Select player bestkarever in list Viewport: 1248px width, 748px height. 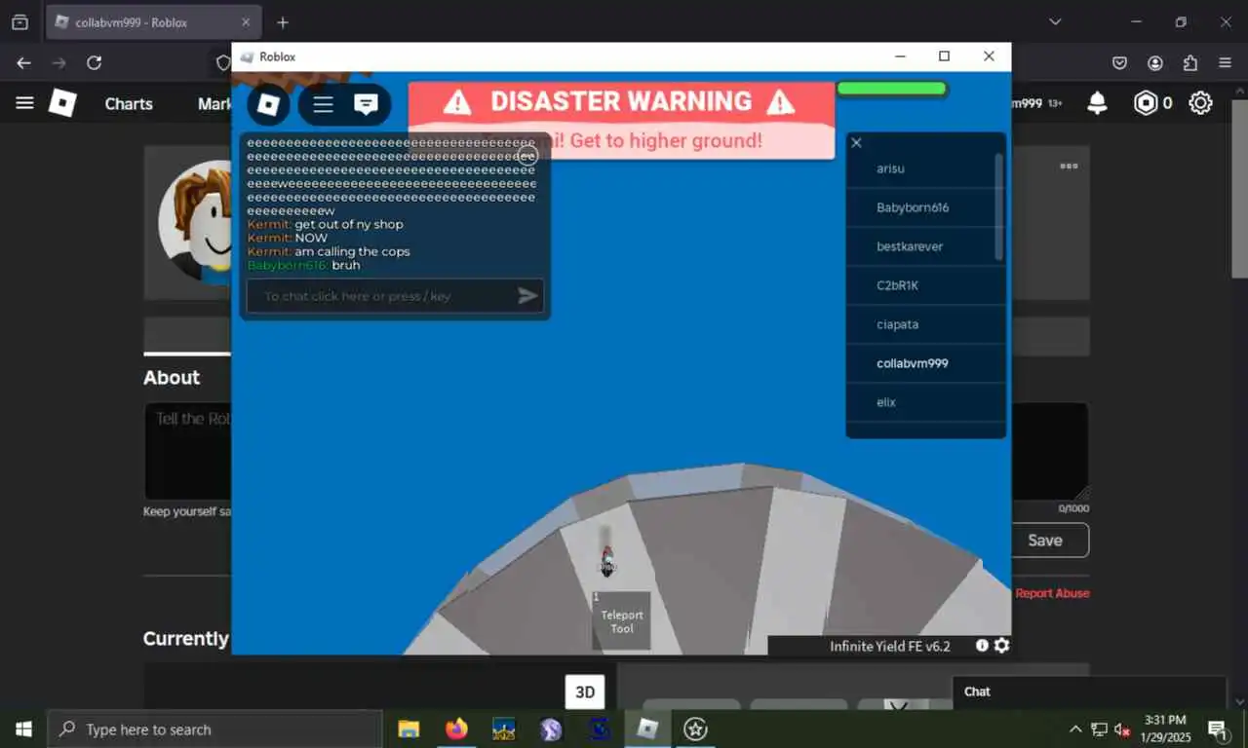click(x=925, y=247)
